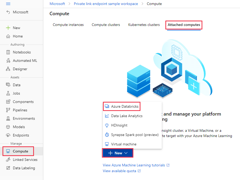Click external link icon beside tutorials link
Image resolution: width=240 pixels, height=180 pixels.
(x=168, y=165)
